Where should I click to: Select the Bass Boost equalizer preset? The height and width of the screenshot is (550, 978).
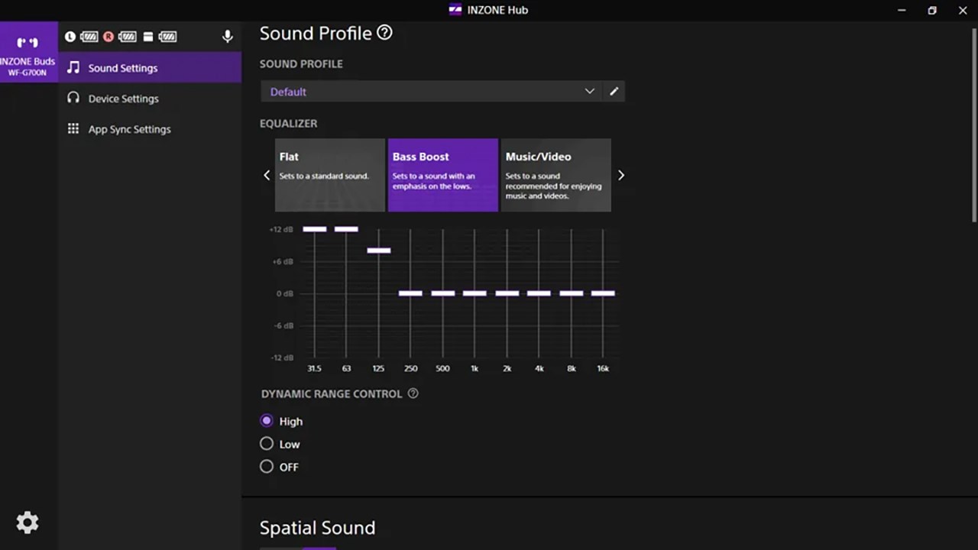click(x=443, y=175)
